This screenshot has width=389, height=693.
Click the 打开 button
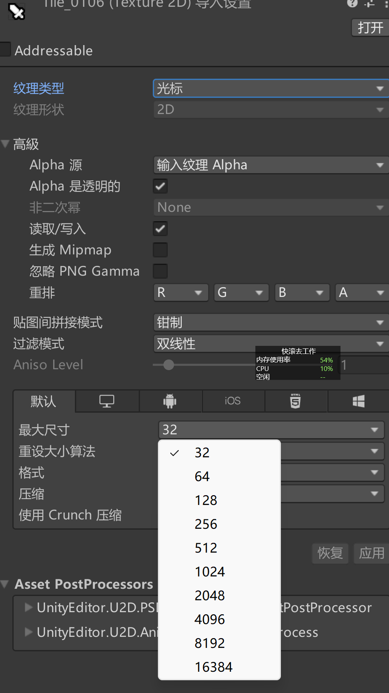(x=370, y=28)
